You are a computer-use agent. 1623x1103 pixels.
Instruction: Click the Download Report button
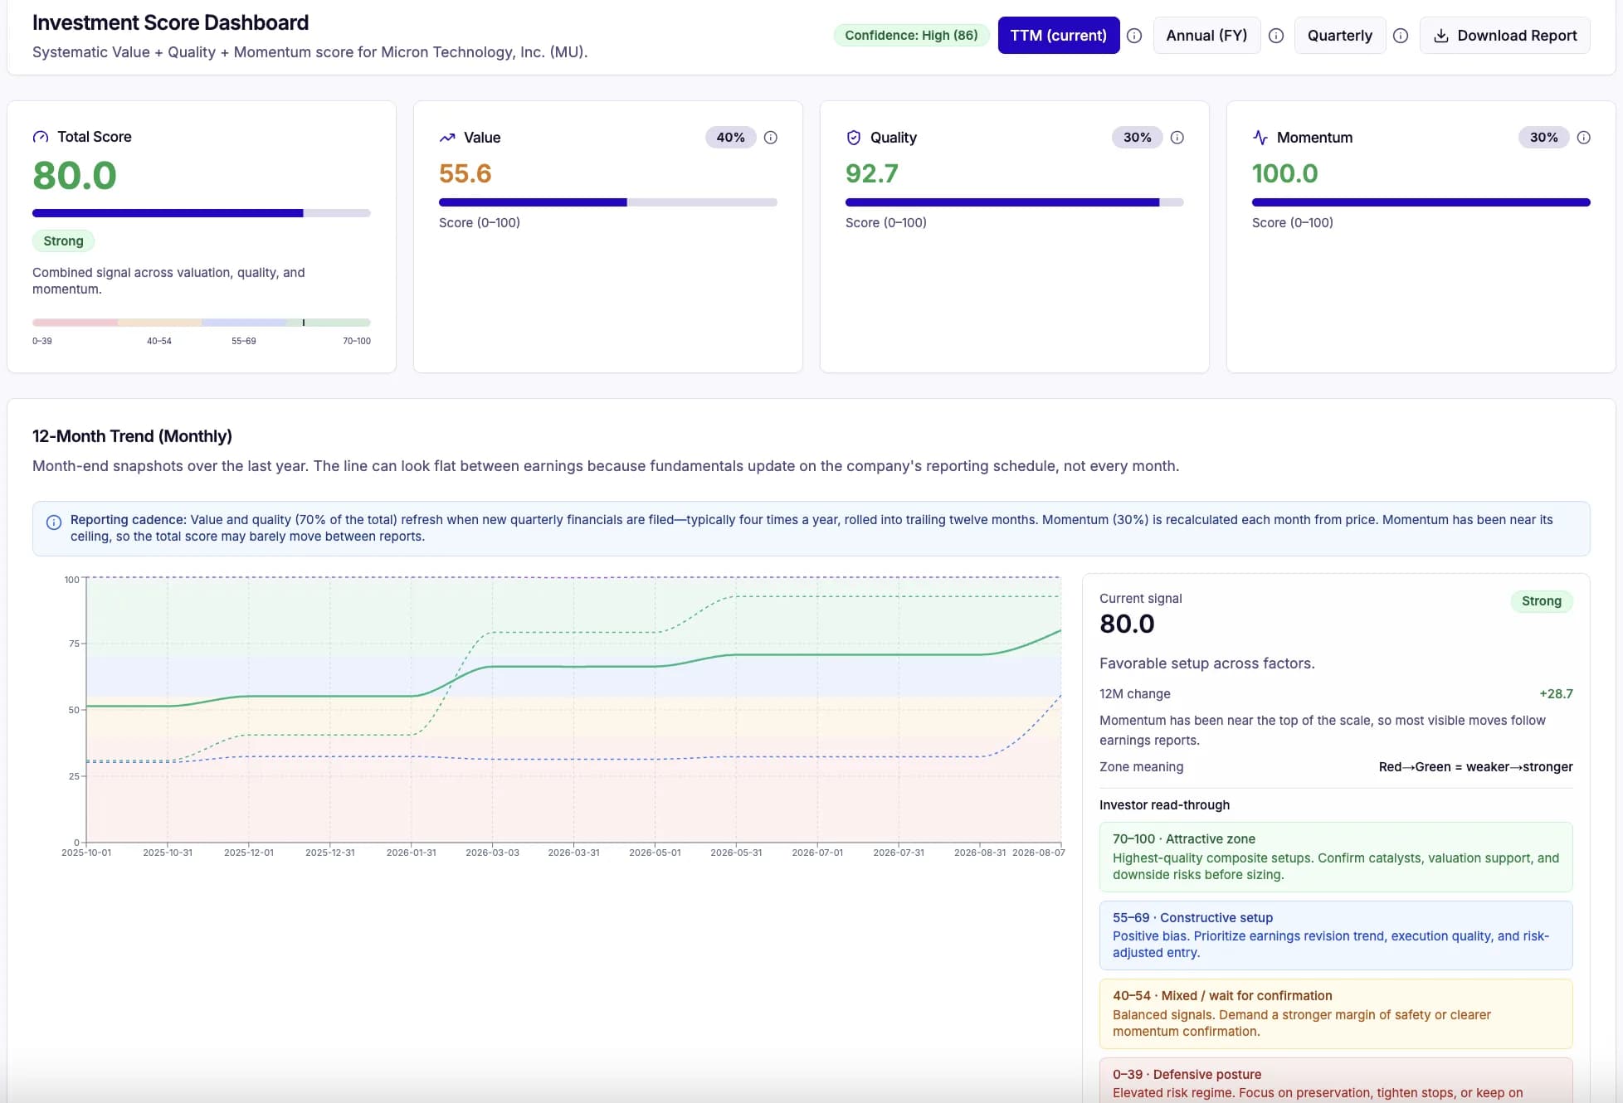tap(1504, 36)
